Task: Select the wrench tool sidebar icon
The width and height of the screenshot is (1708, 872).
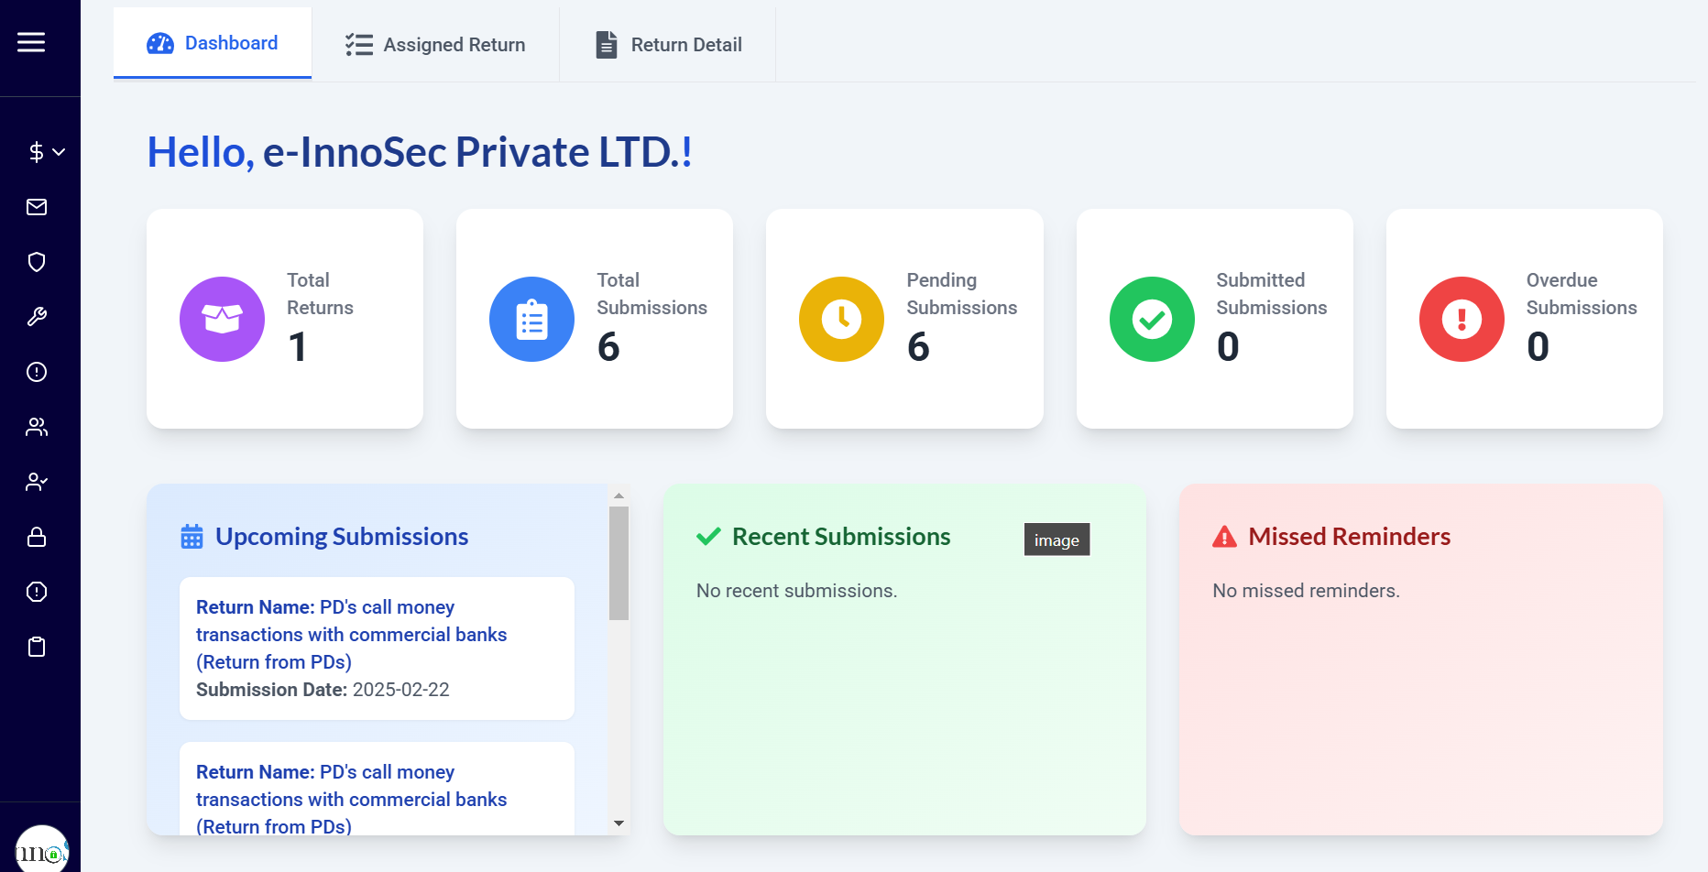Action: coord(37,317)
